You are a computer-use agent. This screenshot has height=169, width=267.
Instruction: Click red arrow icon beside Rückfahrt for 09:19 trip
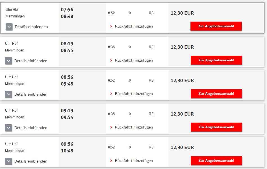(111, 127)
